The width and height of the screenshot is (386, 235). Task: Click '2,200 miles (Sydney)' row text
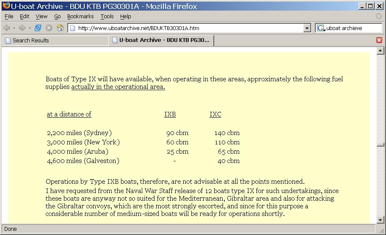(79, 133)
